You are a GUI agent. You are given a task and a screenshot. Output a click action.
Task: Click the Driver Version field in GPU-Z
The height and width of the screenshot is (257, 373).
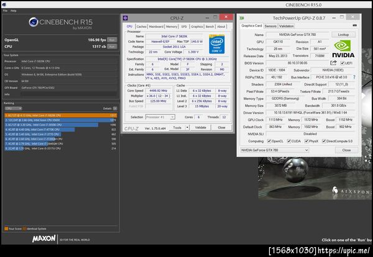click(x=310, y=112)
